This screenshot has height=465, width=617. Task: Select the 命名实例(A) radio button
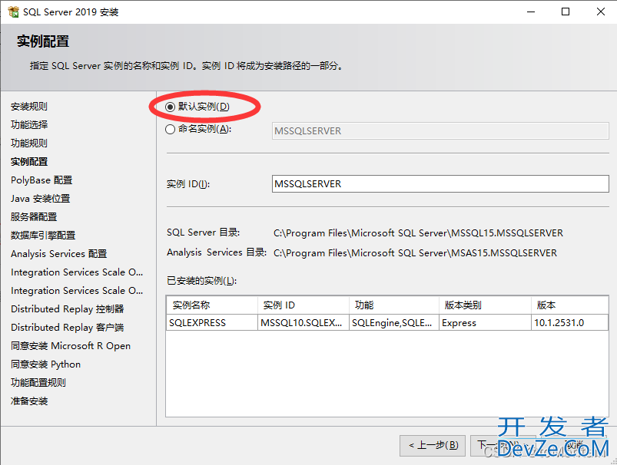click(x=170, y=129)
